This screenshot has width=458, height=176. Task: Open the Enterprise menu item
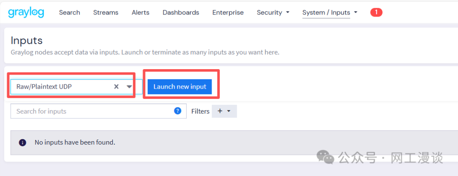coord(228,13)
